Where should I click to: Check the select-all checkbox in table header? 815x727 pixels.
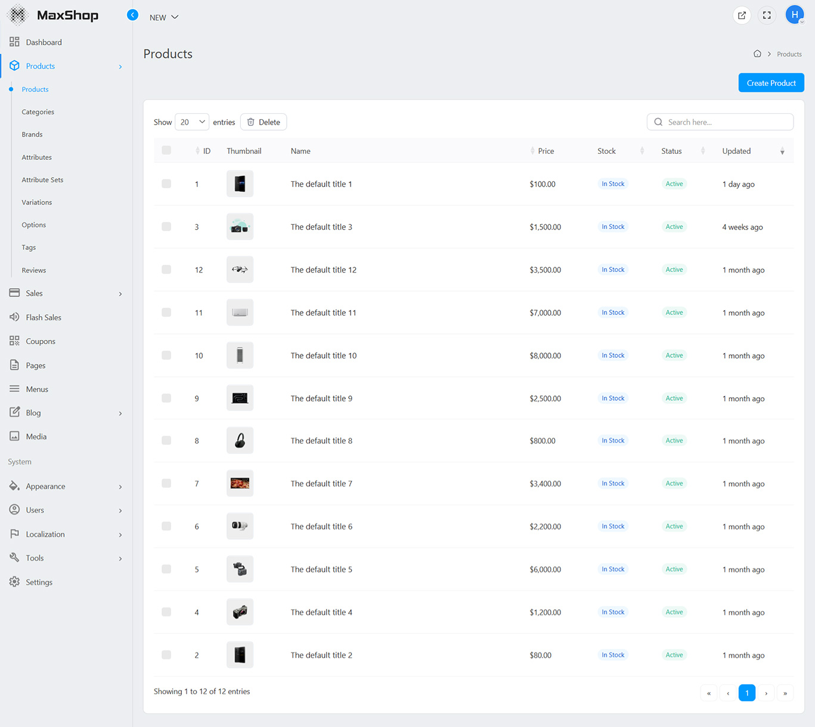[166, 150]
